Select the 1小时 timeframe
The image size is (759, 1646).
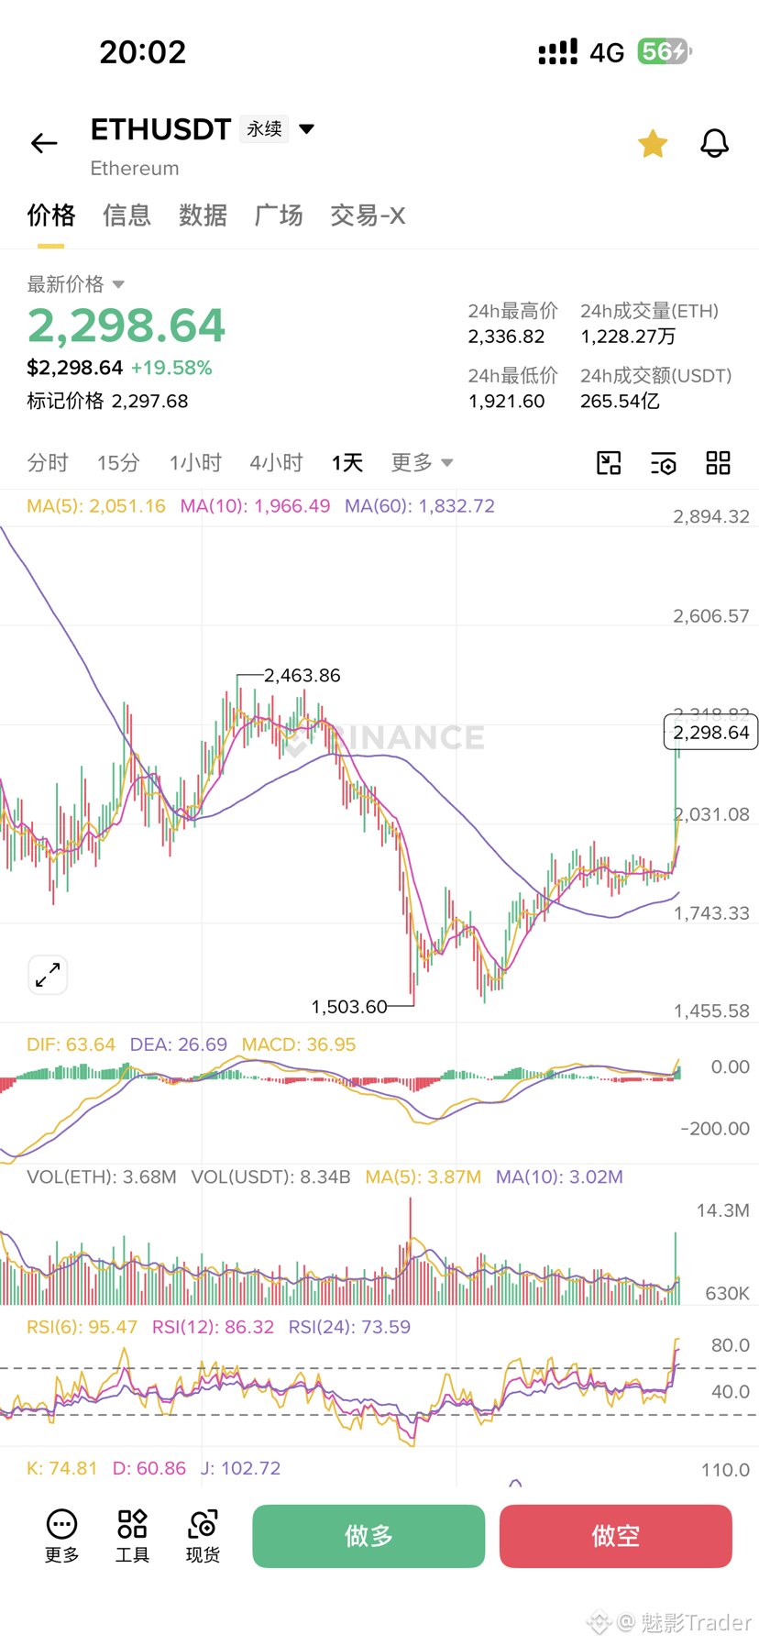point(195,463)
